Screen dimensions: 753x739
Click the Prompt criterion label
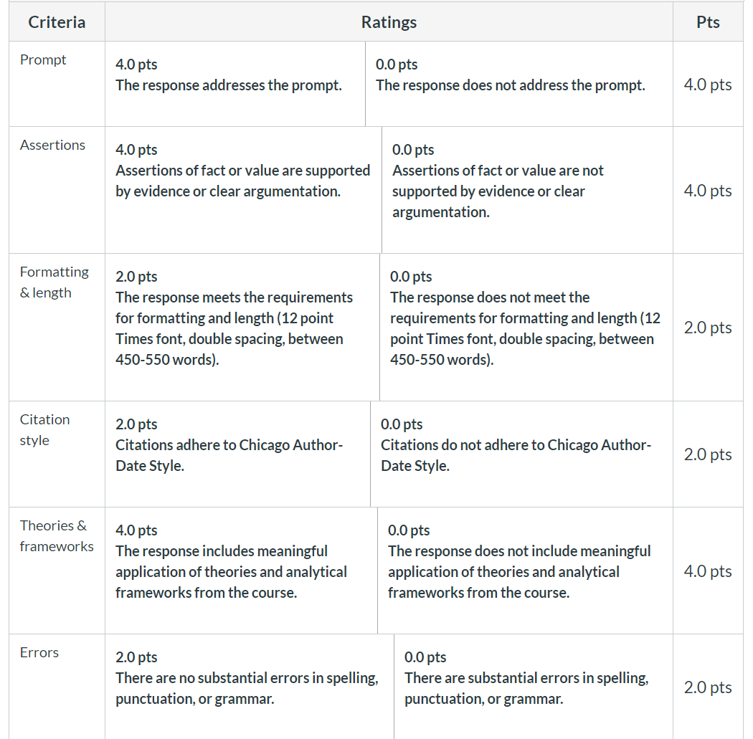click(43, 59)
